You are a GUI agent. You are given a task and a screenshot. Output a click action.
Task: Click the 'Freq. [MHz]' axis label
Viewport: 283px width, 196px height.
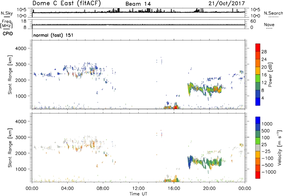click(6, 24)
